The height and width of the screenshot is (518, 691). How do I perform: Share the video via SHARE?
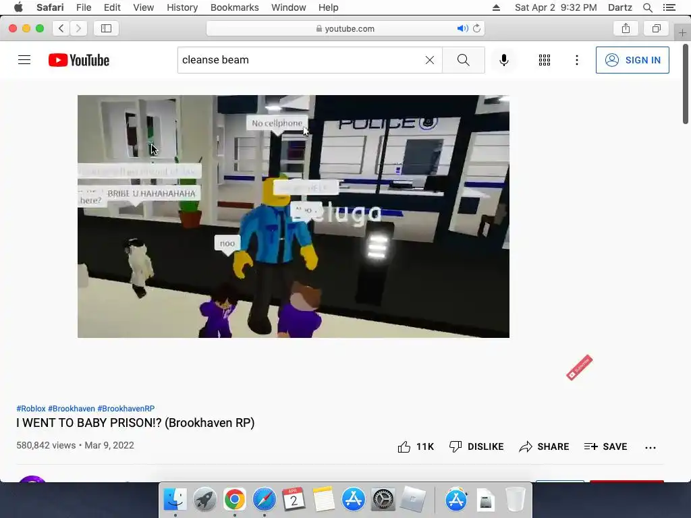[x=544, y=447]
